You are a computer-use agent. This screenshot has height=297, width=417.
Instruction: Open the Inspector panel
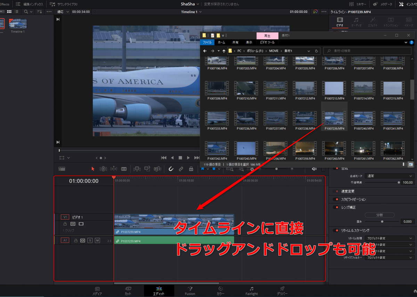pyautogui.click(x=407, y=4)
